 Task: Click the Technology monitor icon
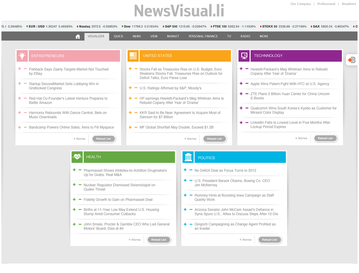244,56
